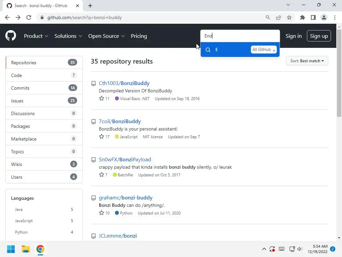This screenshot has height=257, width=342.
Task: Open a new tab with plus icon
Action: tap(90, 6)
